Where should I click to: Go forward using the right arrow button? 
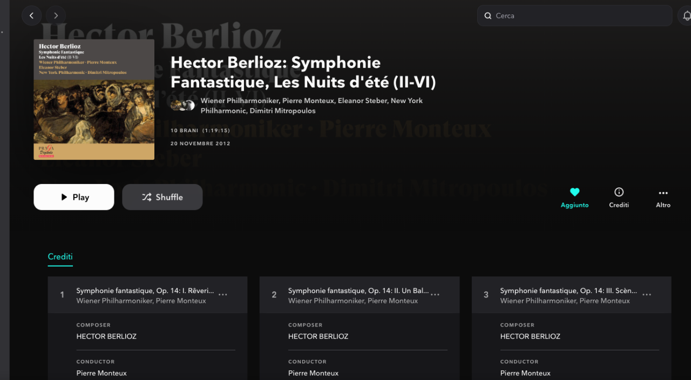[x=56, y=16]
